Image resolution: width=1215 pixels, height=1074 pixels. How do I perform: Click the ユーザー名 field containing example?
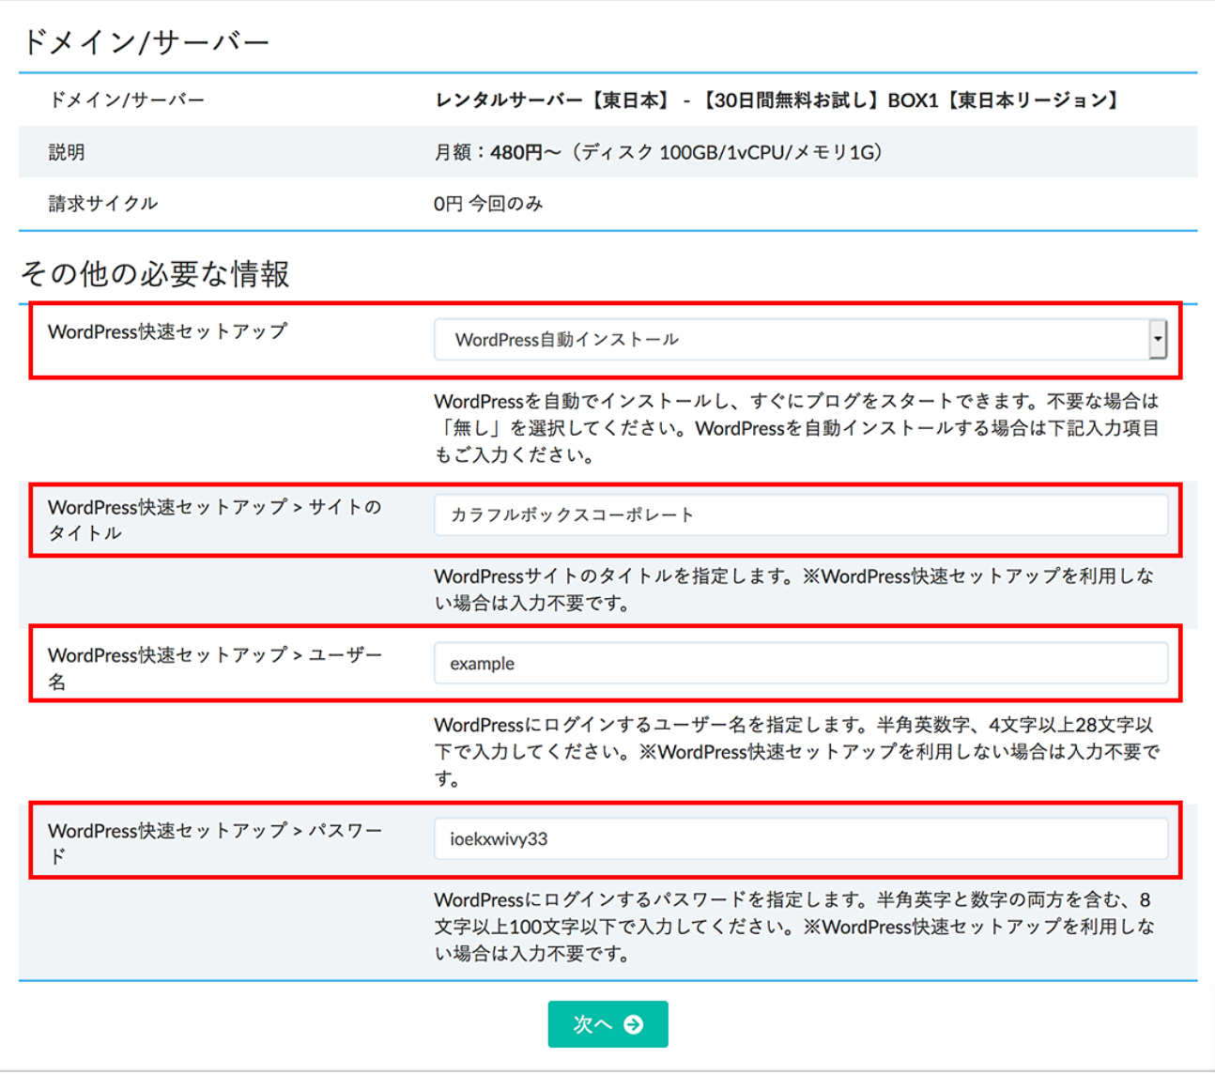point(800,664)
